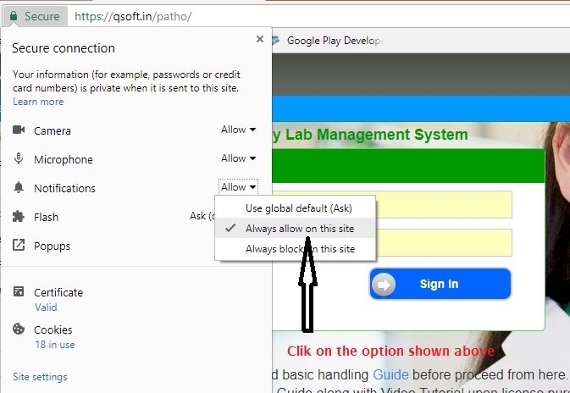The width and height of the screenshot is (570, 393).
Task: Click the Certificate icon
Action: pyautogui.click(x=19, y=292)
